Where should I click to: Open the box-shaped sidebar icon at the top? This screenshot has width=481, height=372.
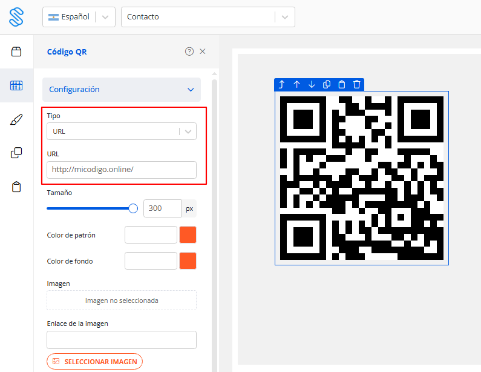(x=16, y=51)
